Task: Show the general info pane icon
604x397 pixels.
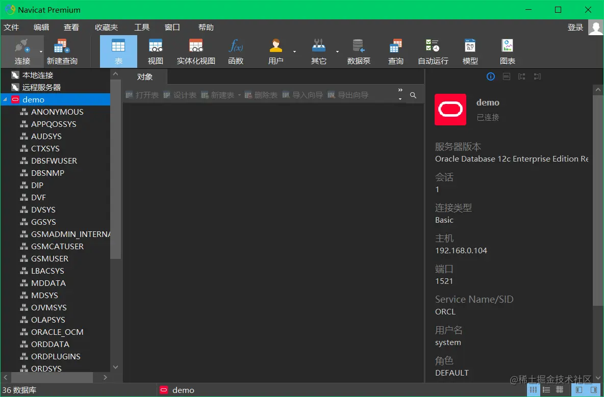Action: coord(491,76)
